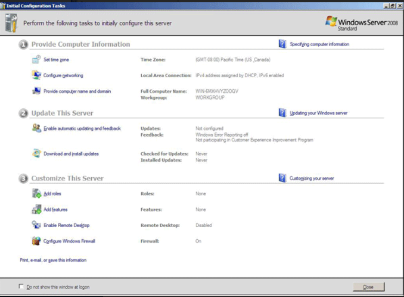Close window using title bar X

point(400,6)
